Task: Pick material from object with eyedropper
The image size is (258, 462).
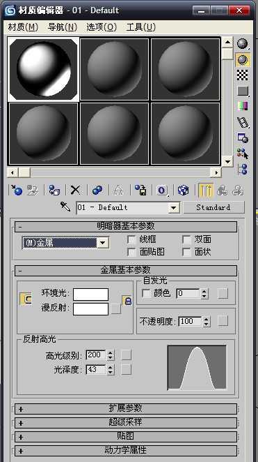Action: [65, 207]
